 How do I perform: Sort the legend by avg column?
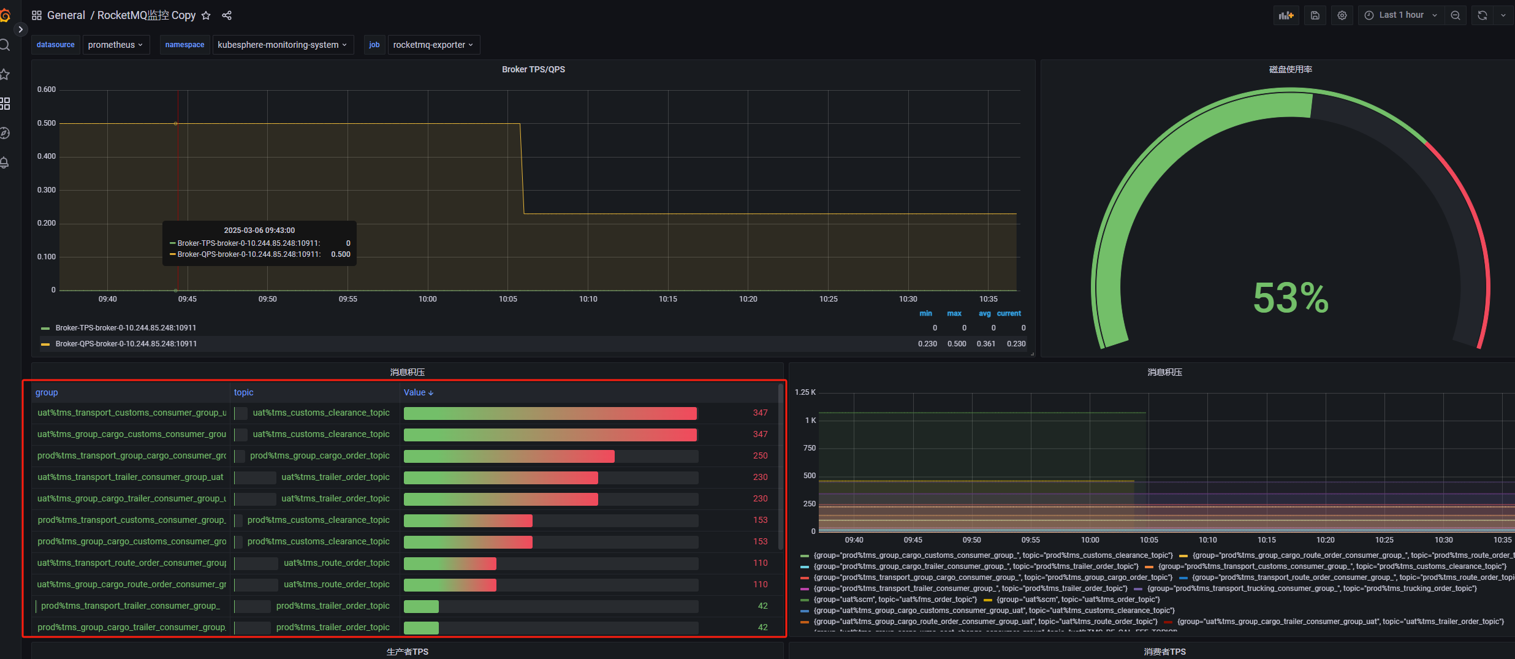[984, 313]
